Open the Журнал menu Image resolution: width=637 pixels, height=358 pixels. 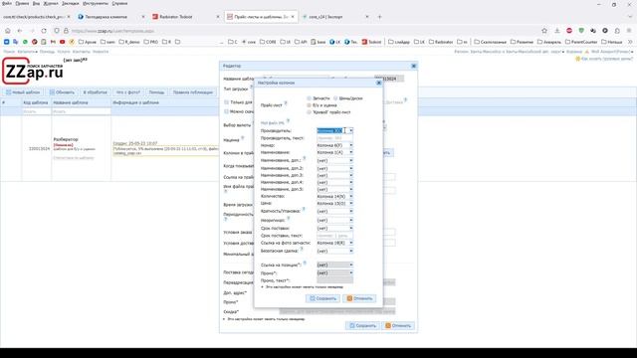(x=51, y=3)
